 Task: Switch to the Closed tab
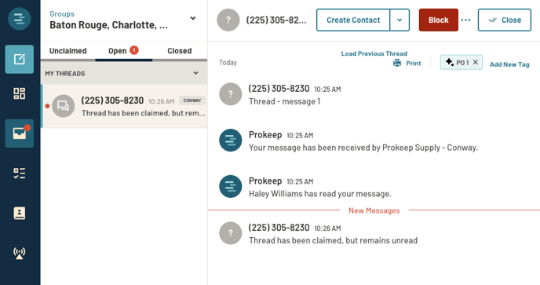180,51
